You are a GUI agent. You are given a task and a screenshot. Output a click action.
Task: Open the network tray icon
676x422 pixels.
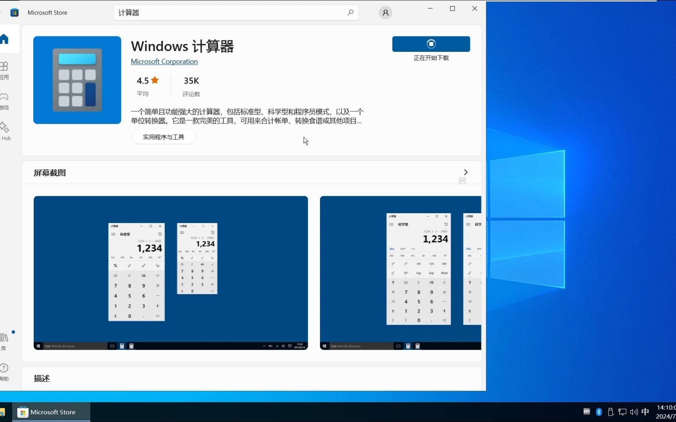[622, 412]
